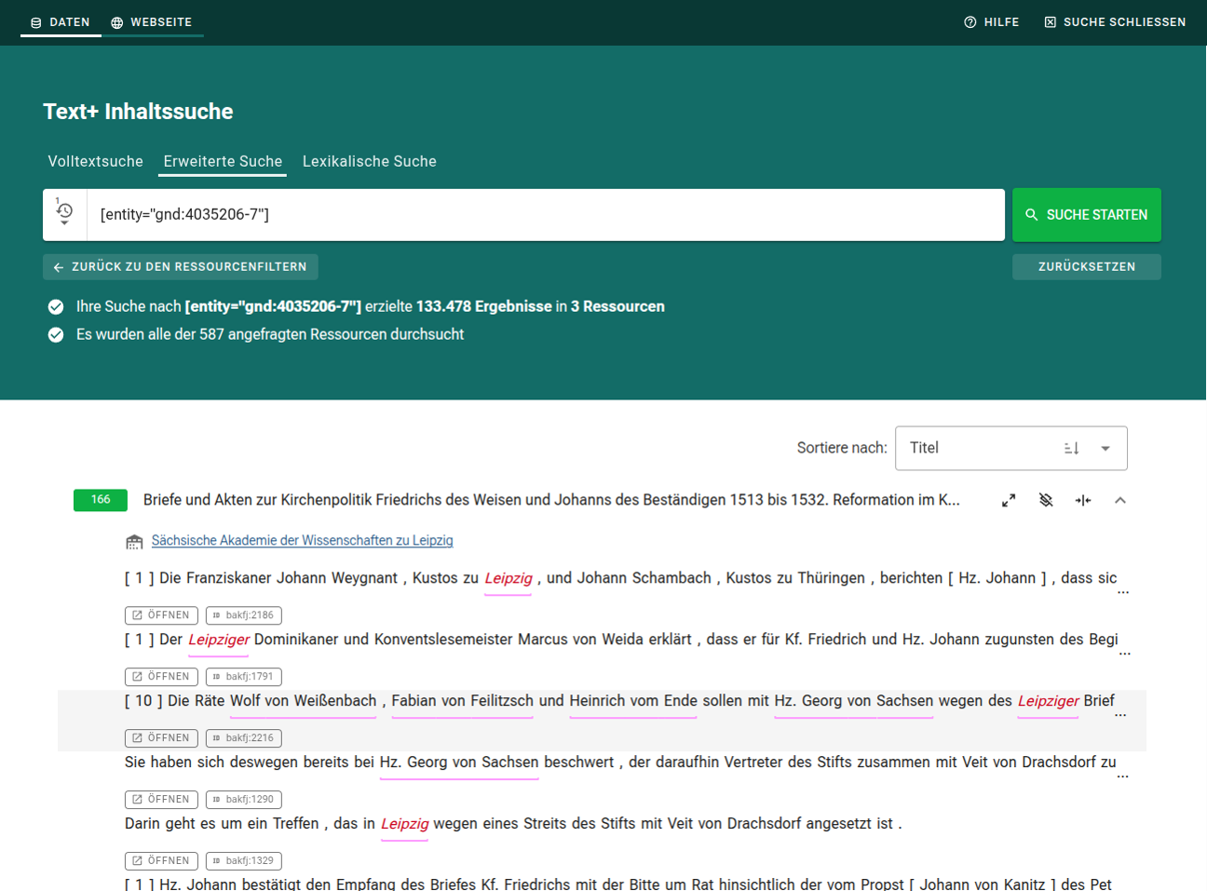Click the compress context width icon

(1083, 500)
